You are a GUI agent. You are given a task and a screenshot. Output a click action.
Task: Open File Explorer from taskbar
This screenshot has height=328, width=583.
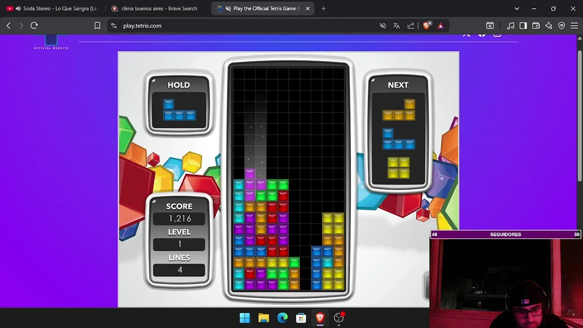264,318
